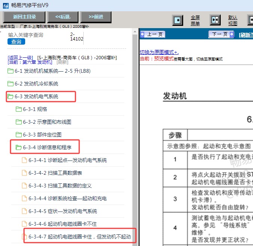
Task: Click the 返回上一级 link
Action: (x=20, y=57)
